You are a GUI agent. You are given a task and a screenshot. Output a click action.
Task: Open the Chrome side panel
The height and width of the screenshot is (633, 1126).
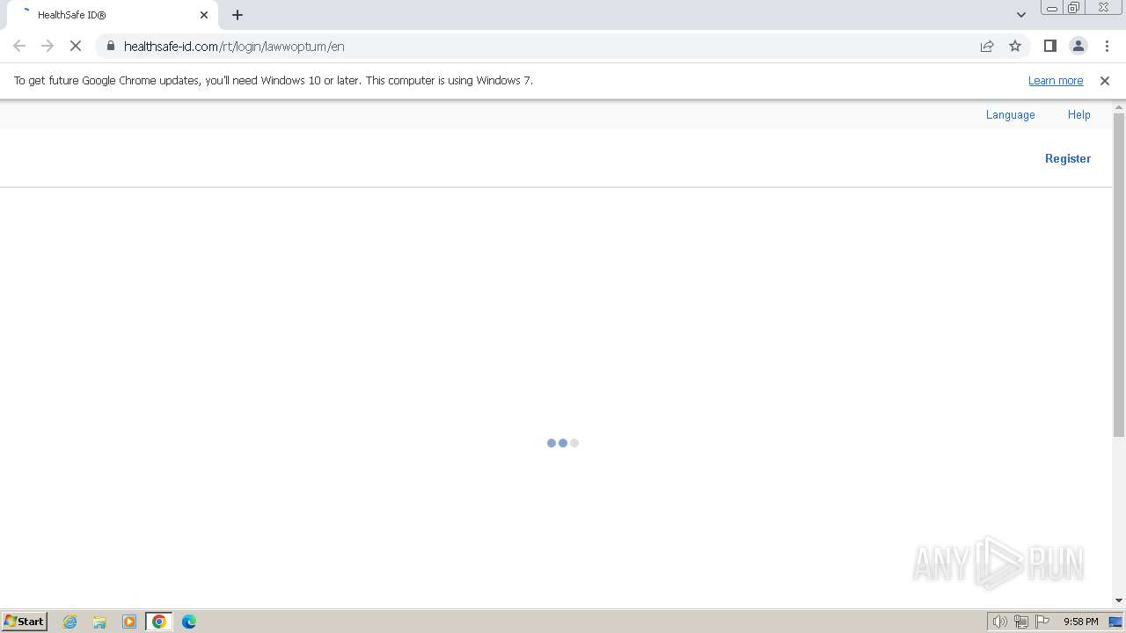pyautogui.click(x=1049, y=46)
